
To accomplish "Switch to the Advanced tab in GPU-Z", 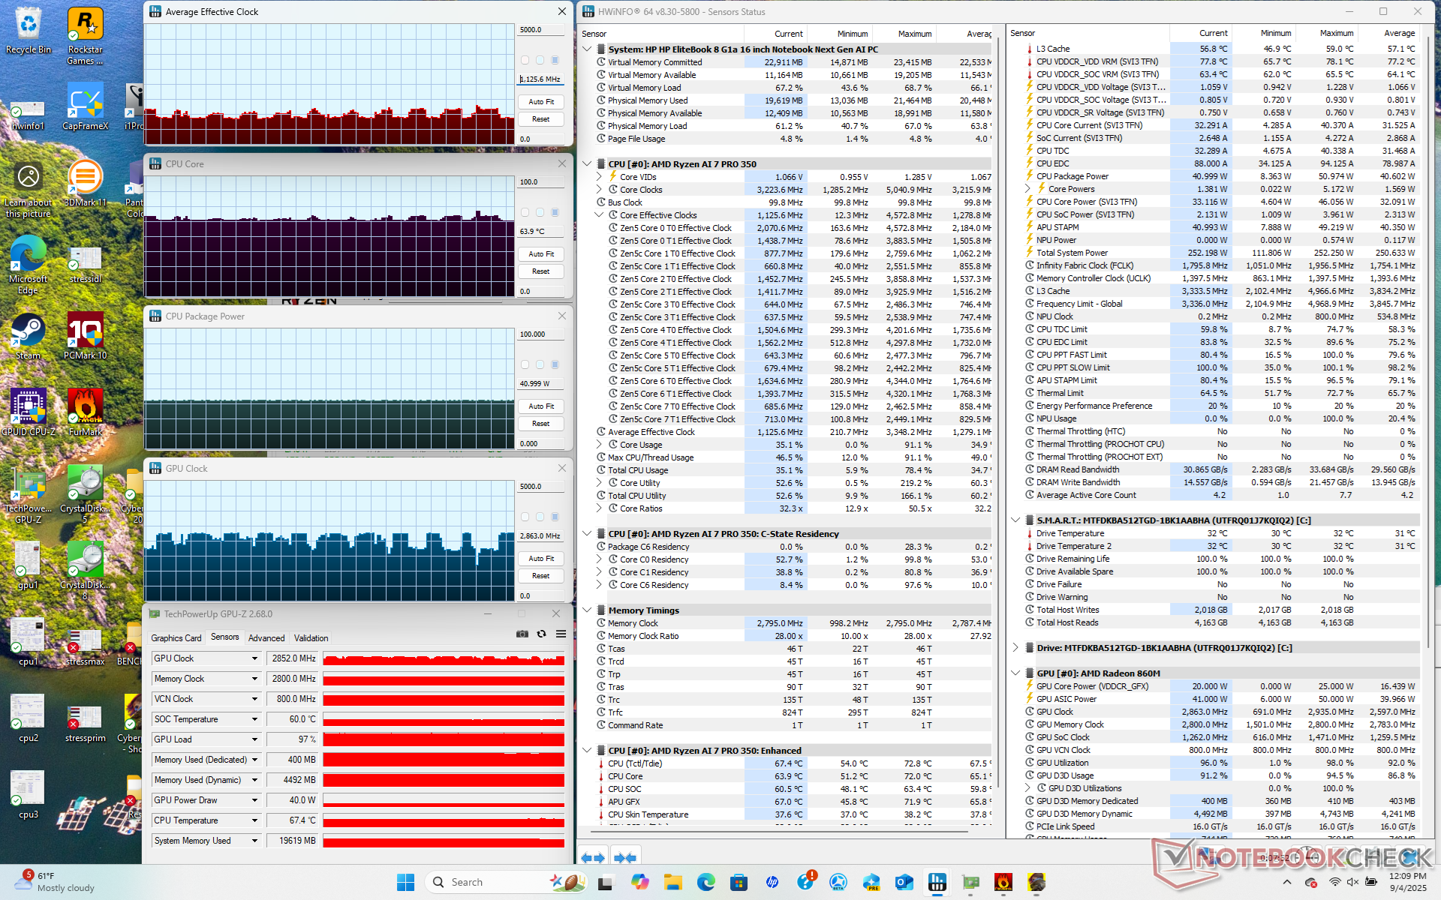I will tap(266, 638).
